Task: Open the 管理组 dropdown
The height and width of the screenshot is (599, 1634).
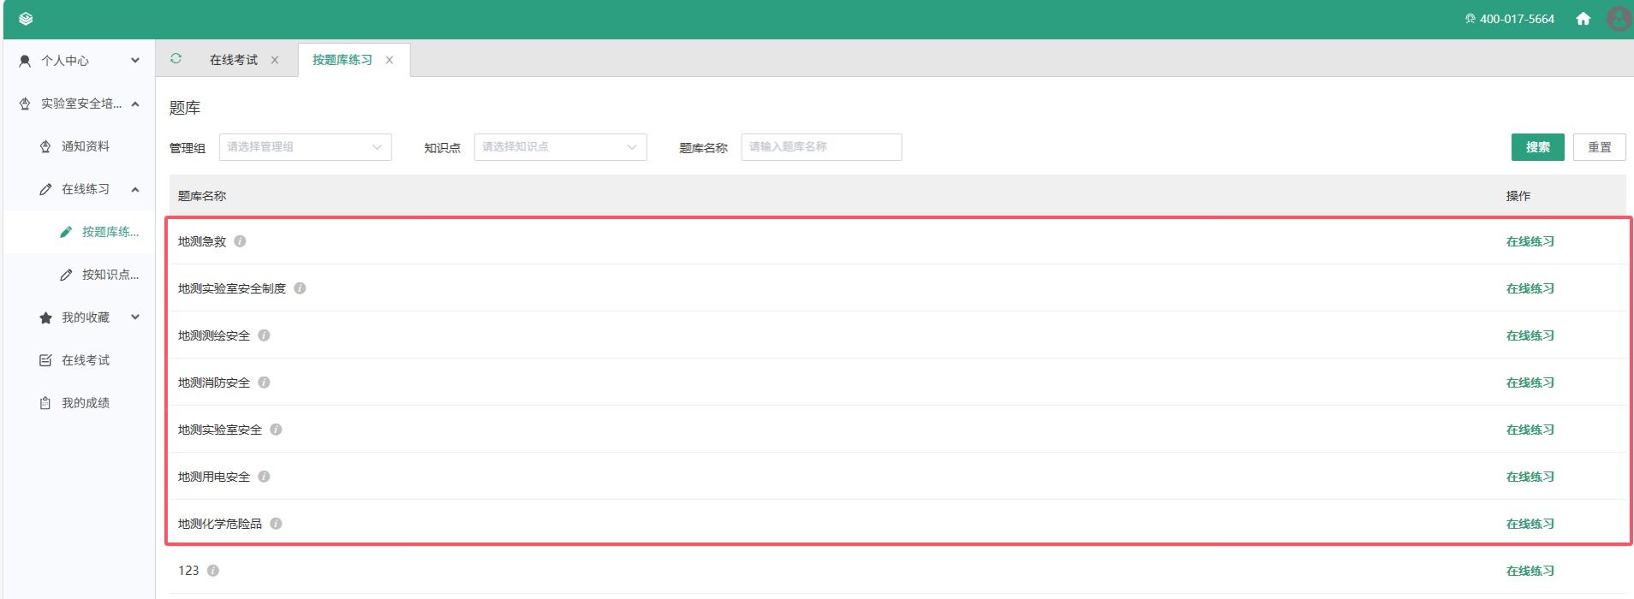Action: click(305, 147)
